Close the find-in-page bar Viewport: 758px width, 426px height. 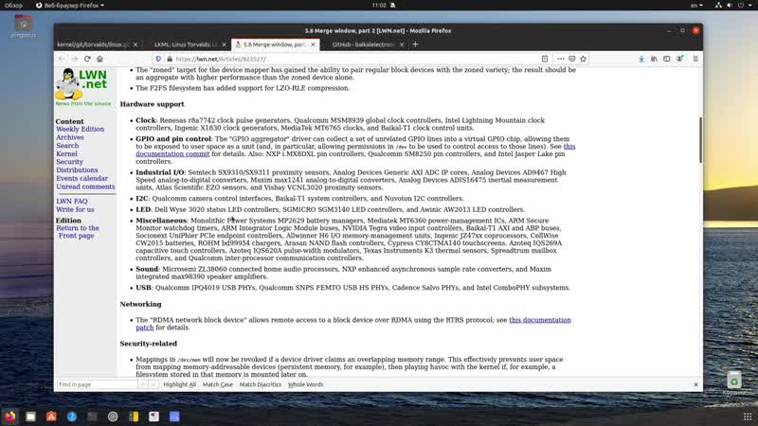click(x=696, y=384)
